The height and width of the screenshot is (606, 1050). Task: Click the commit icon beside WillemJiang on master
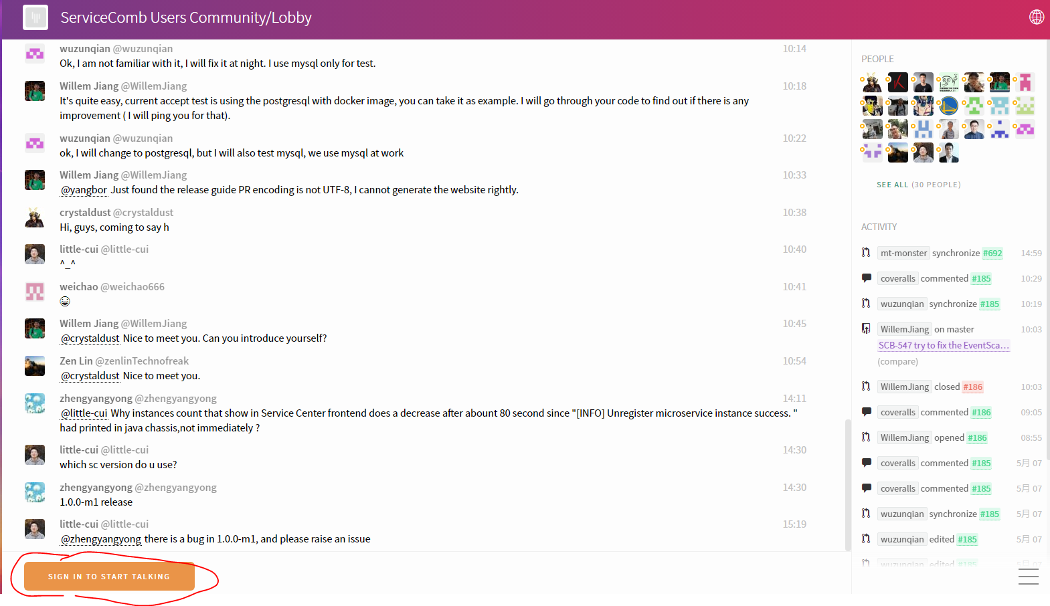[866, 329]
